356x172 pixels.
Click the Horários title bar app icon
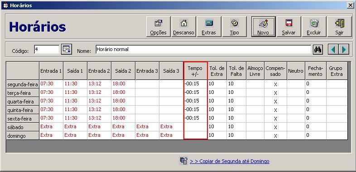pyautogui.click(x=6, y=5)
